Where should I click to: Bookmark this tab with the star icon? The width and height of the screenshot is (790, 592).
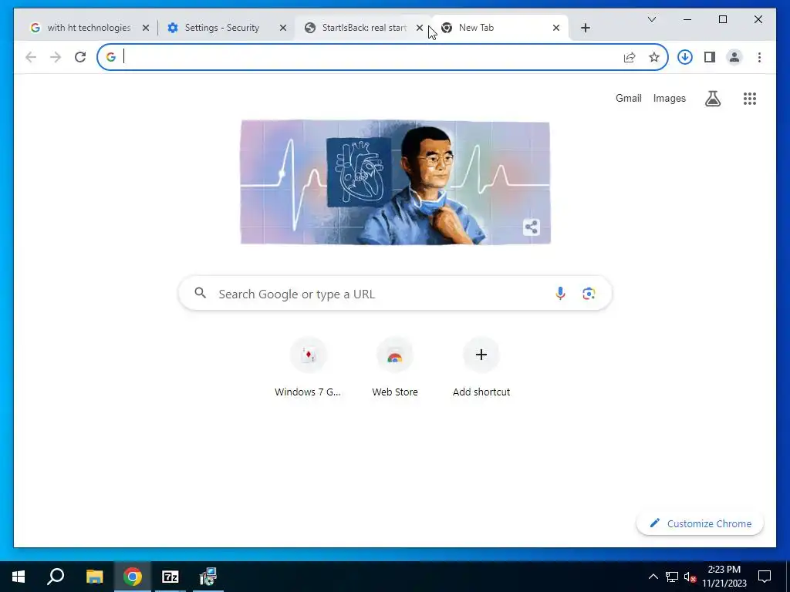coord(654,57)
